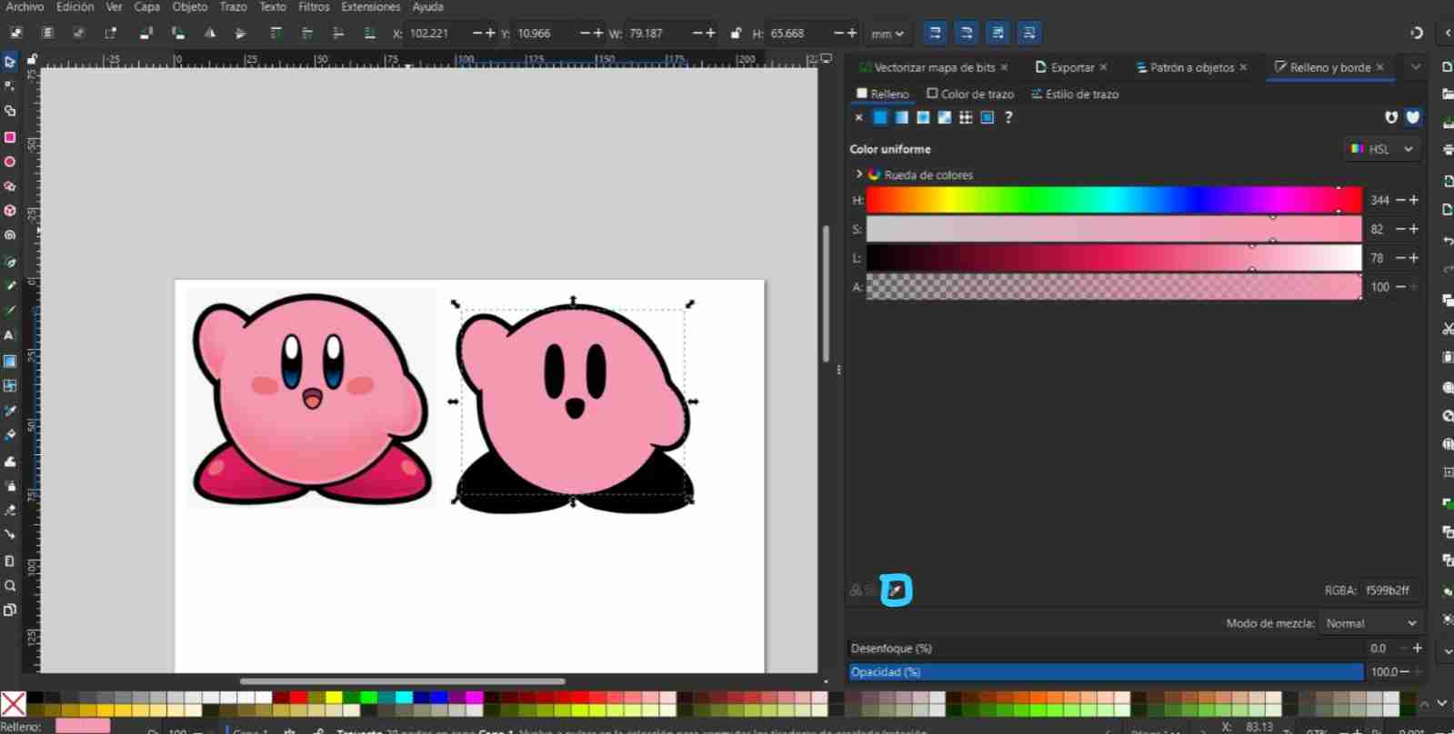Select the Gradient tool

pos(10,362)
